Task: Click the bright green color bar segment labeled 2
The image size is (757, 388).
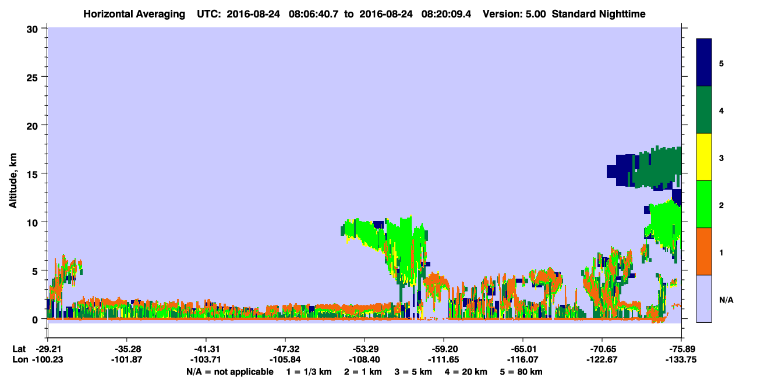Action: [704, 204]
